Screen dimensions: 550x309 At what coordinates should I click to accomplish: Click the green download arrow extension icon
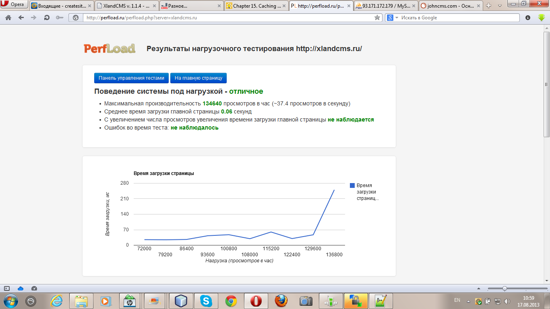coord(542,18)
